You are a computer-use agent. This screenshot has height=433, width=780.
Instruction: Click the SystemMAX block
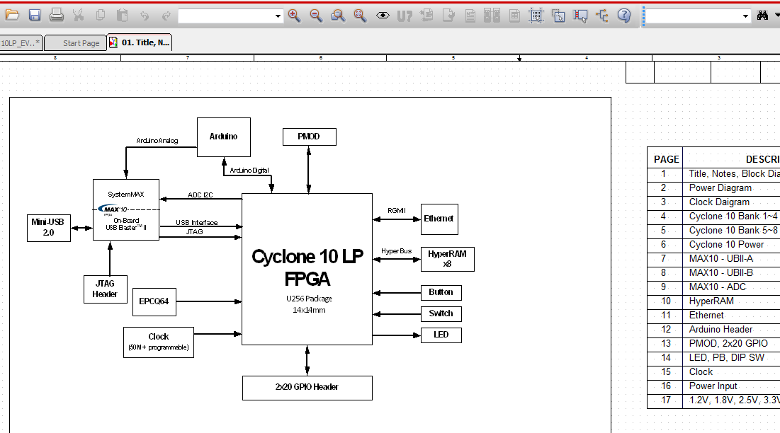click(126, 209)
